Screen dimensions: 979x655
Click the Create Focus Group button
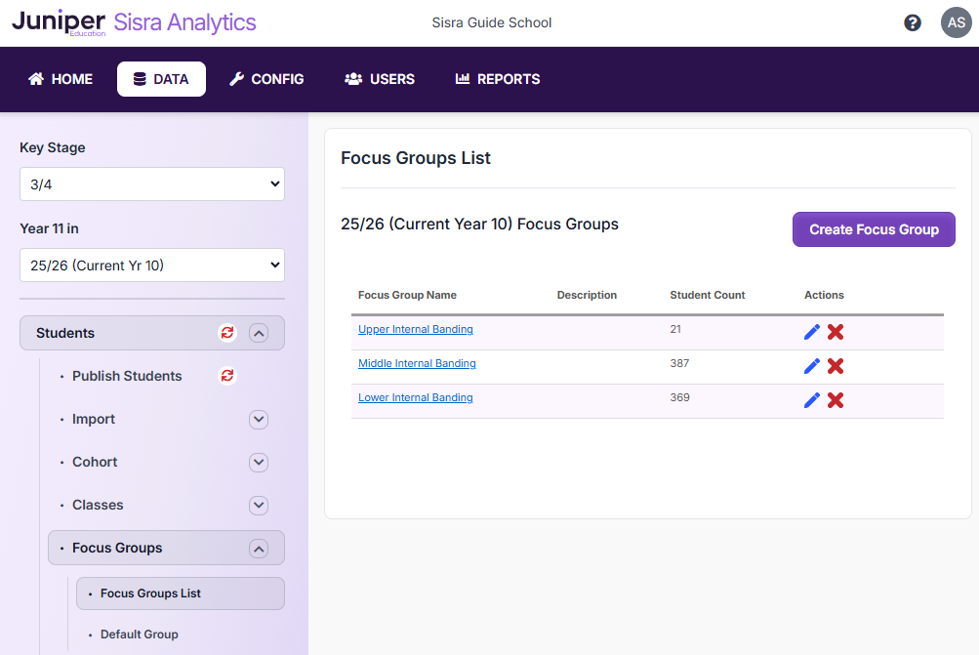pyautogui.click(x=874, y=229)
